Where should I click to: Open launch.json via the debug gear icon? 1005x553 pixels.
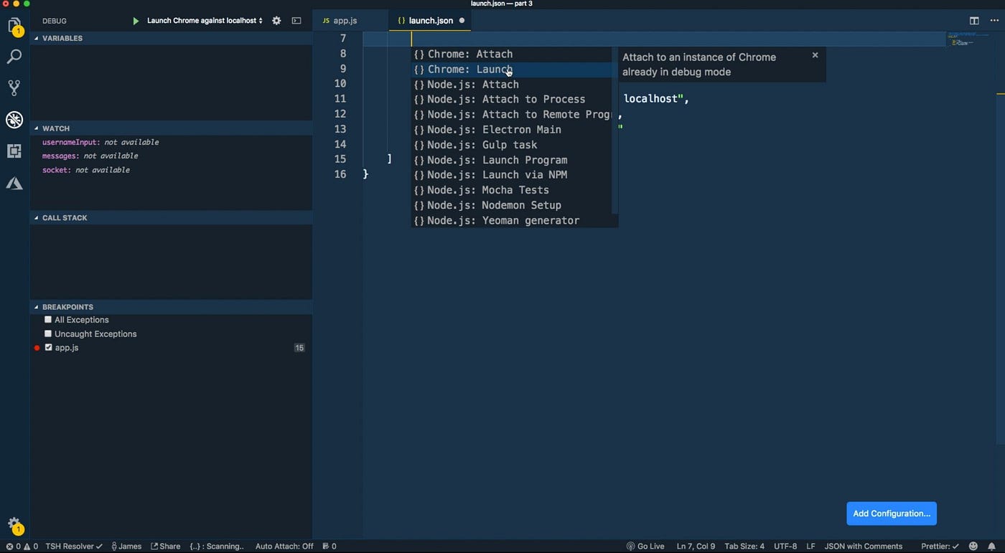[276, 21]
